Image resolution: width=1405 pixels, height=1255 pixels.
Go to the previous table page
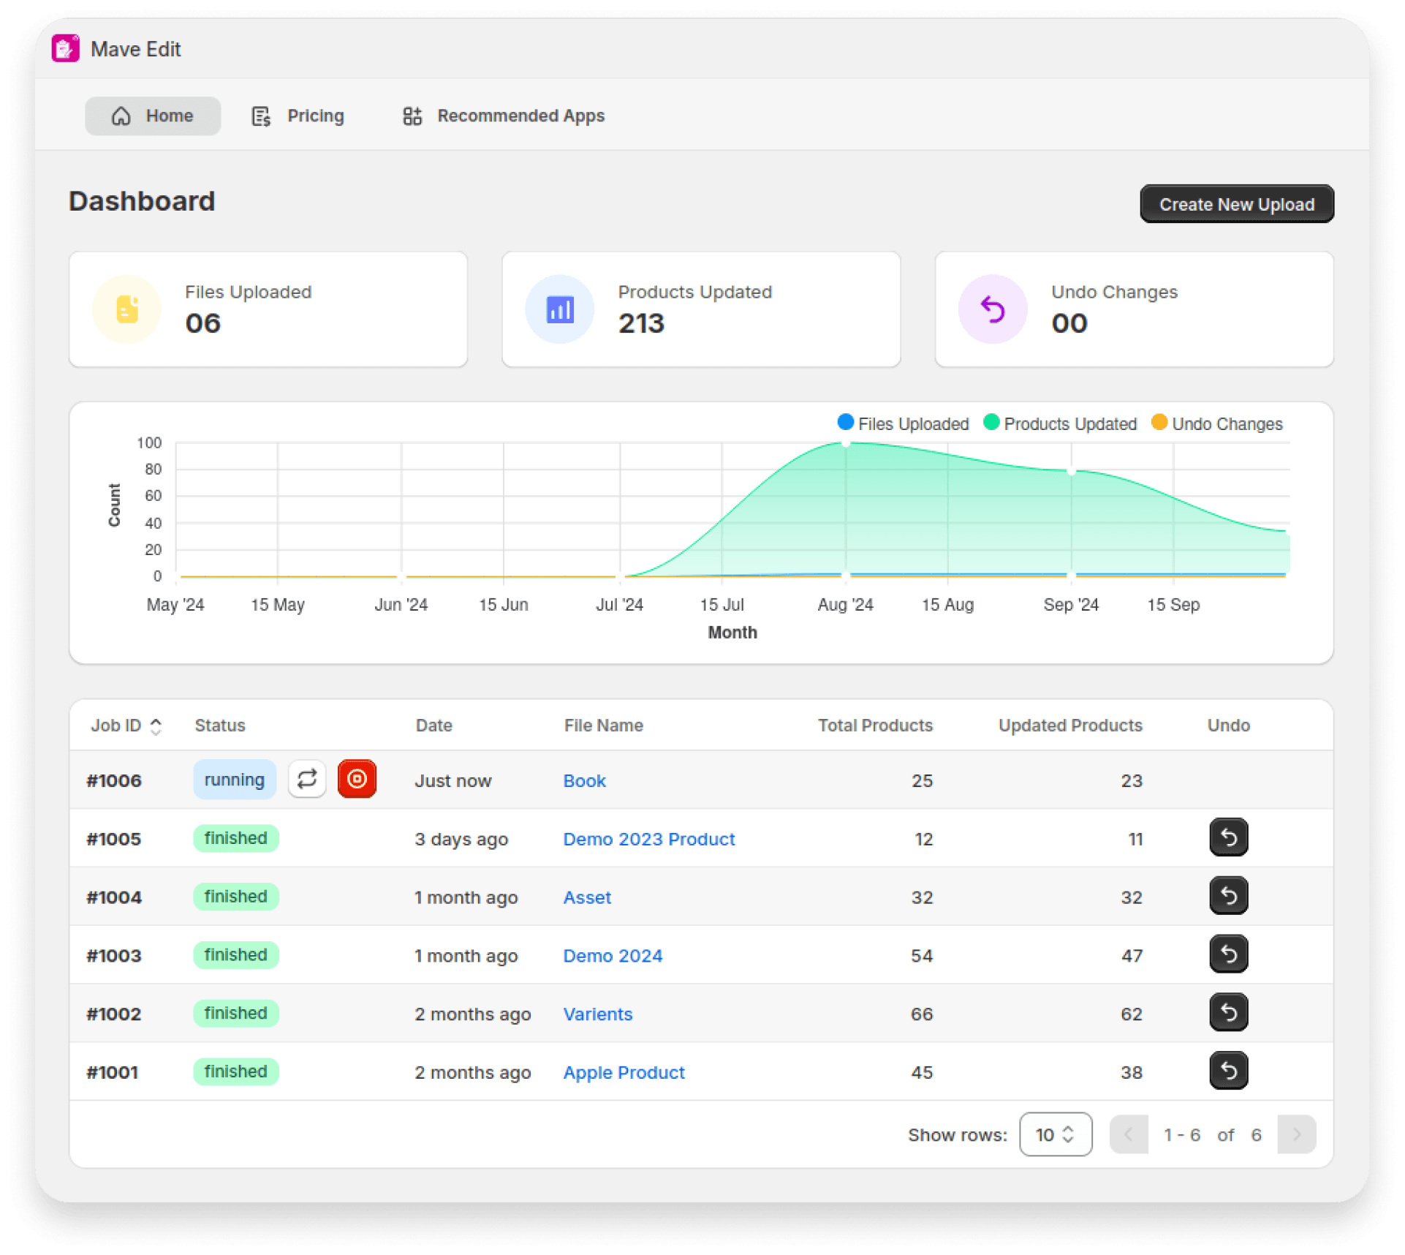coord(1129,1134)
